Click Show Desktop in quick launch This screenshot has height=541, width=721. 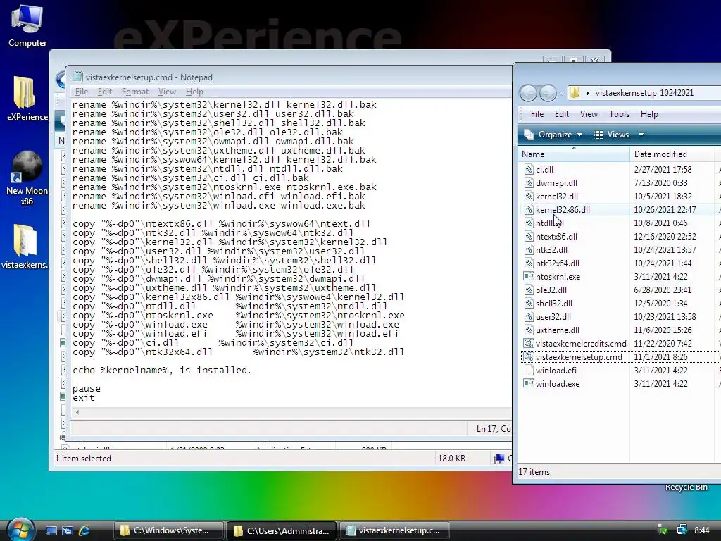coord(51,530)
